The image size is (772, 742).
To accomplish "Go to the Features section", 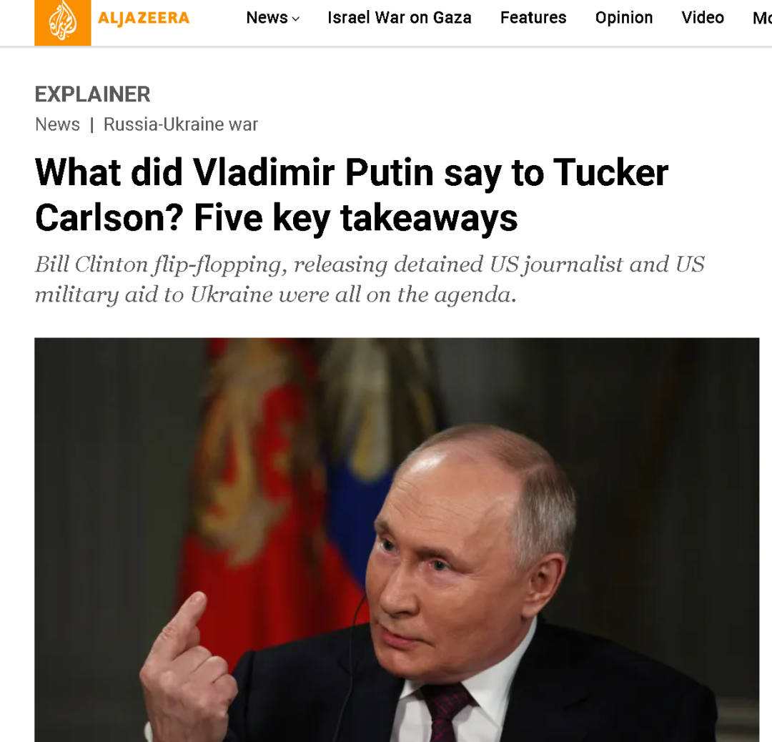I will (x=533, y=18).
